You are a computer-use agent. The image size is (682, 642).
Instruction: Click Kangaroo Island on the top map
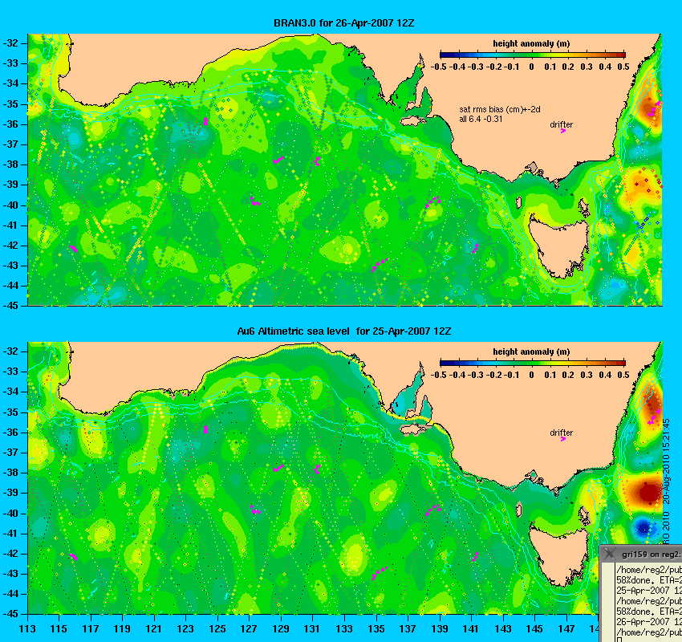pyautogui.click(x=413, y=121)
